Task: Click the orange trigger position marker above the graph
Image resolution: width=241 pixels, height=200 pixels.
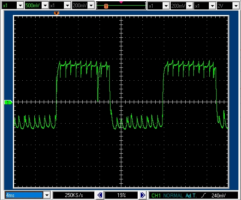Action: [57, 13]
